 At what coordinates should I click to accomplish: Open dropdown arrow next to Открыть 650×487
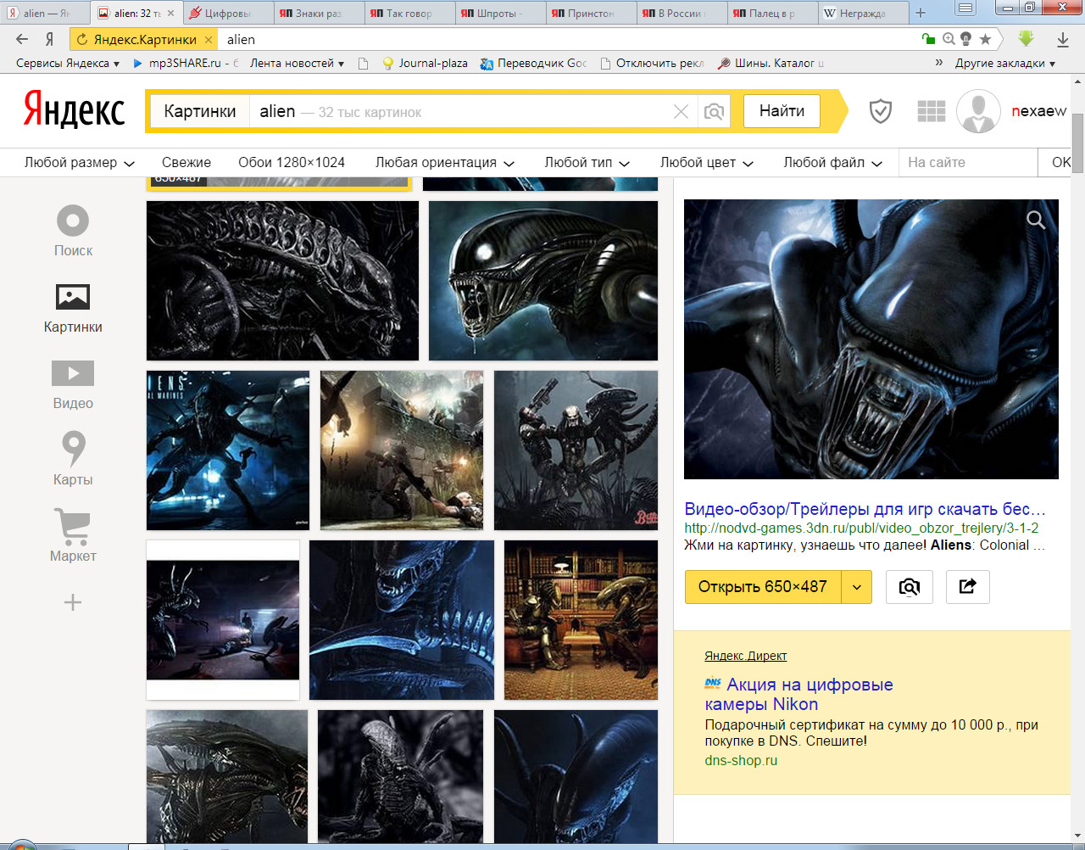(x=857, y=586)
